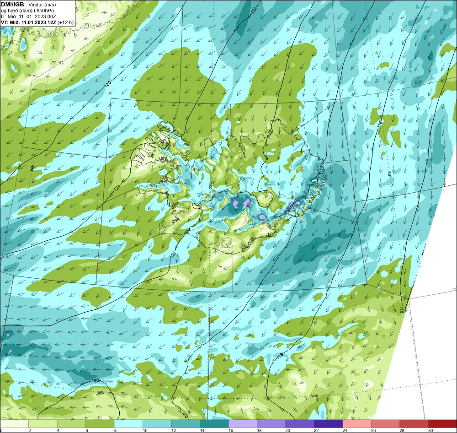Pick the palest 0–2 m/s legend swatch
This screenshot has width=457, height=433.
click(x=14, y=423)
